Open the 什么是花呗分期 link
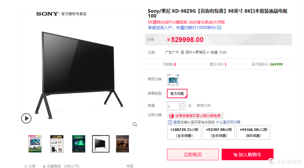This screenshot has width=304, height=168. (x=228, y=122)
